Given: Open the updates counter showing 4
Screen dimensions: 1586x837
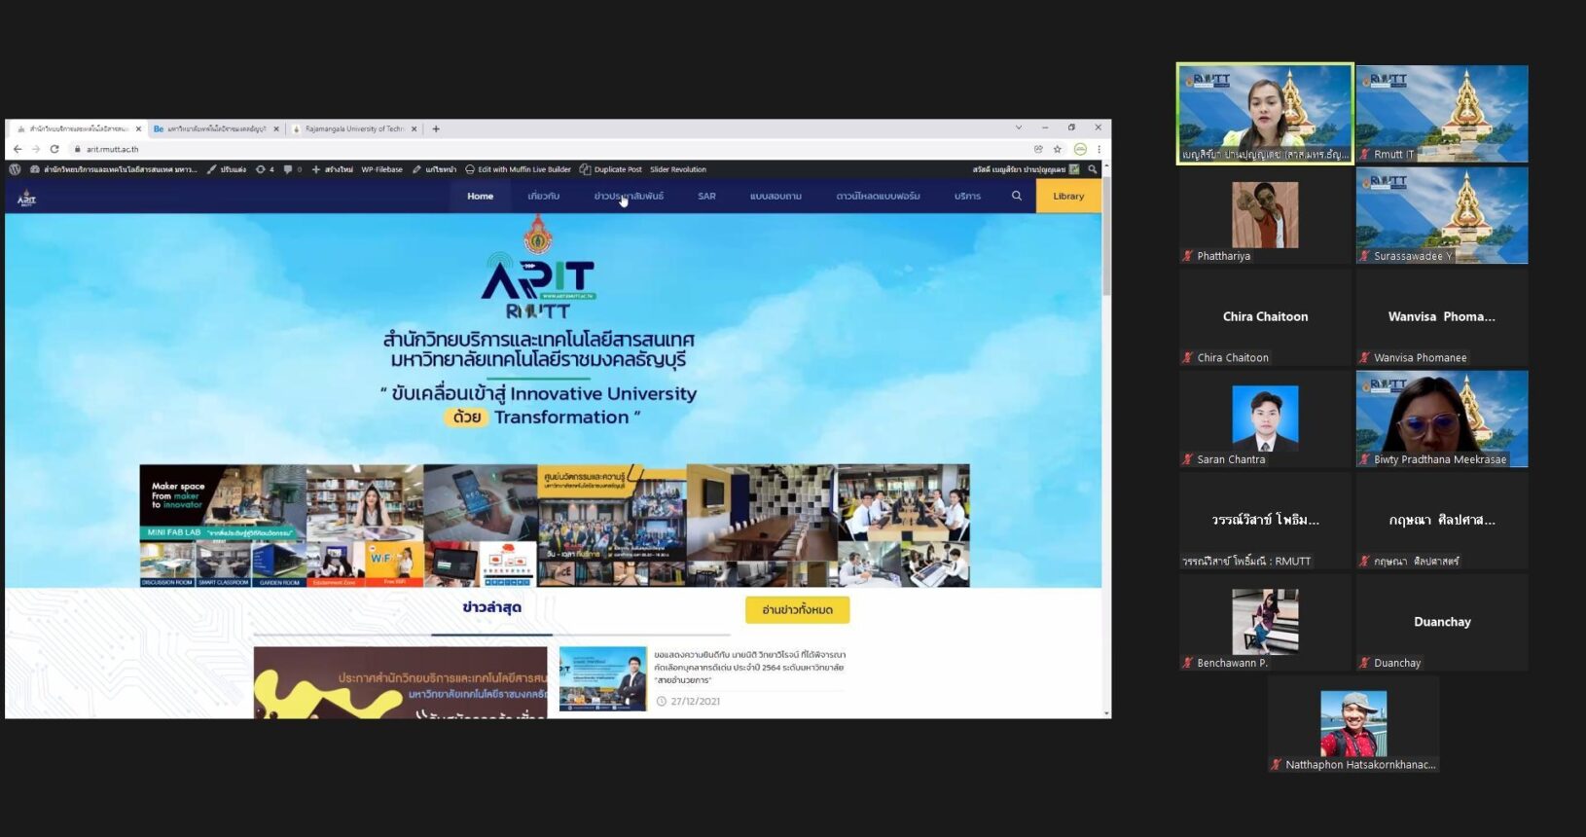Looking at the screenshot, I should [265, 169].
